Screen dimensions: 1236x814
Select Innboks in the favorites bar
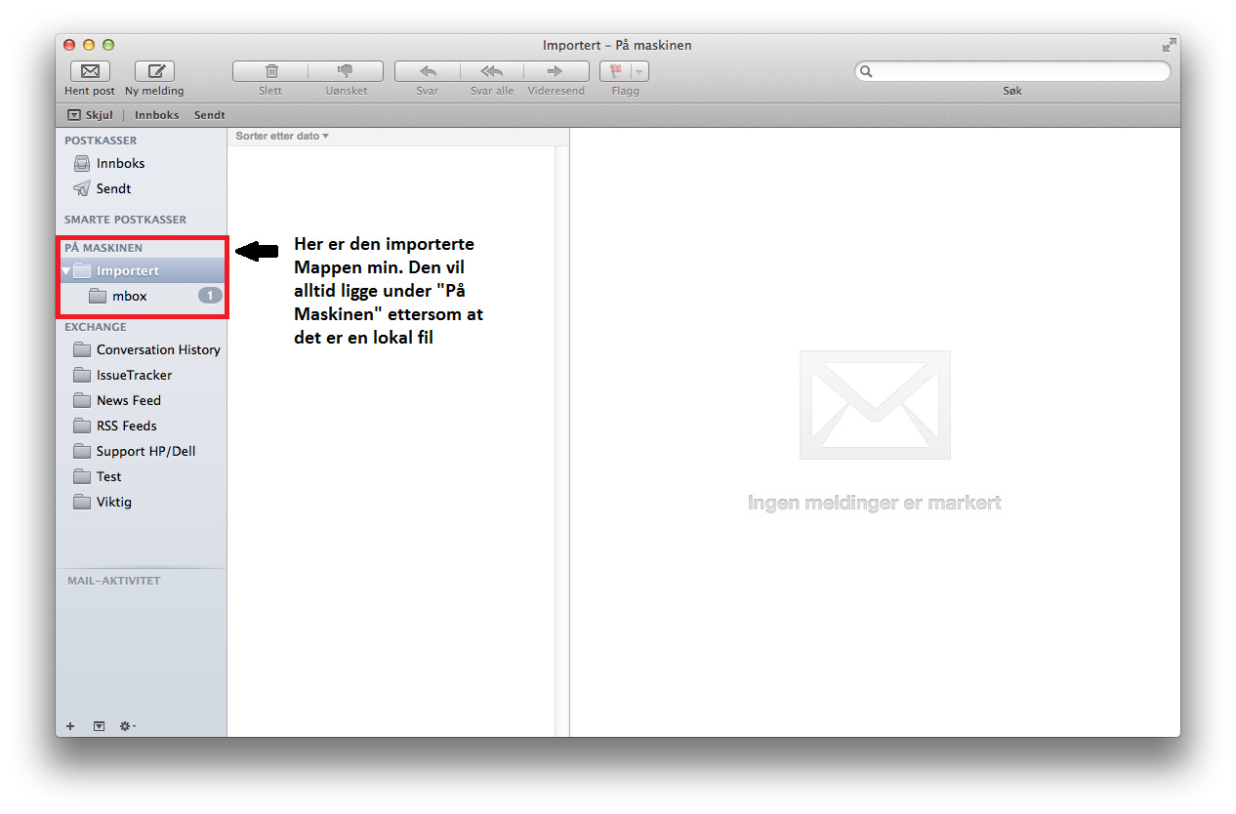click(x=157, y=115)
